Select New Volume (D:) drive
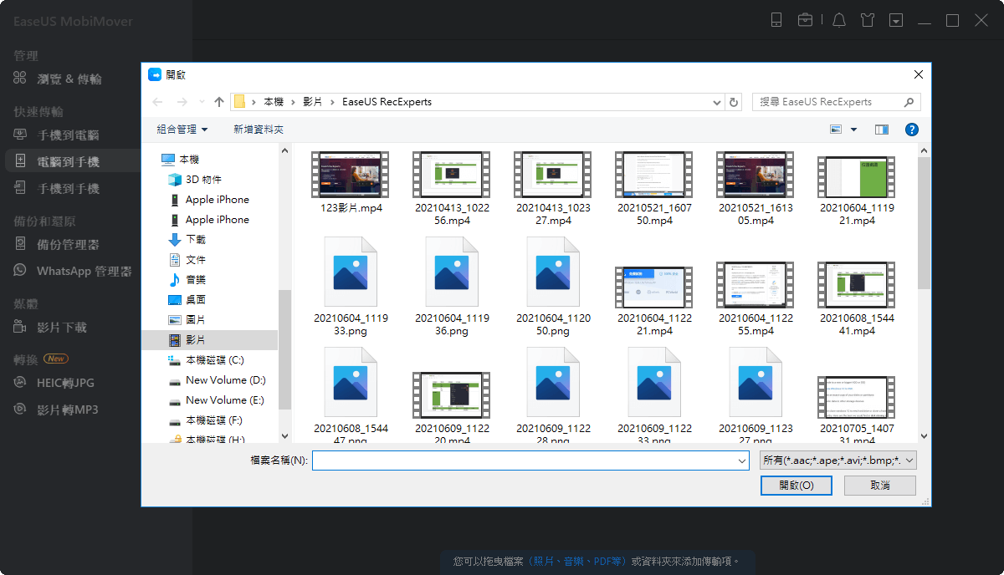This screenshot has width=1004, height=575. click(x=225, y=380)
